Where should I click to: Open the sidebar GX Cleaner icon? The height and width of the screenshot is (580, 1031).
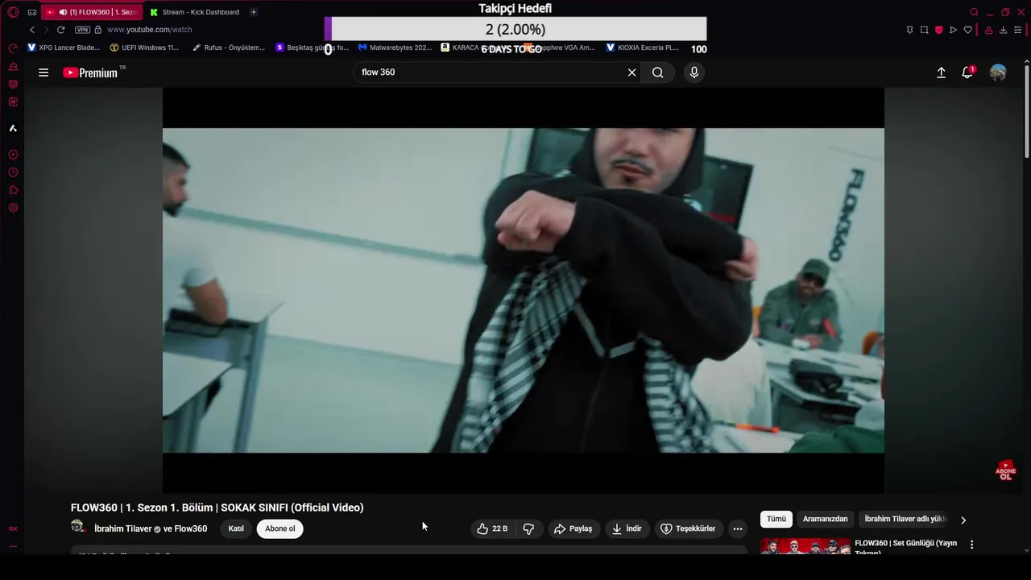click(x=13, y=66)
